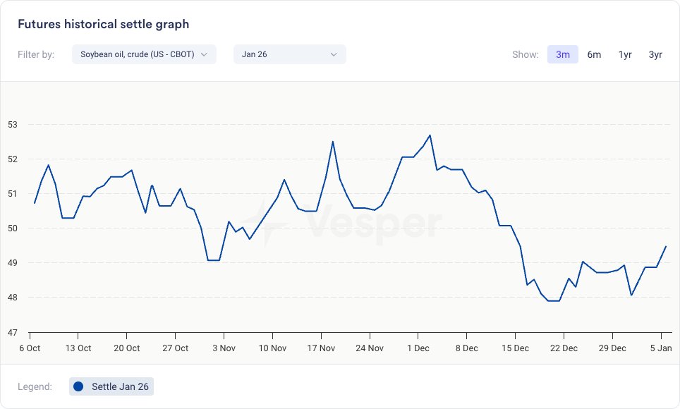Click the Vesper watermark text in chart
The width and height of the screenshot is (680, 409).
click(x=374, y=223)
